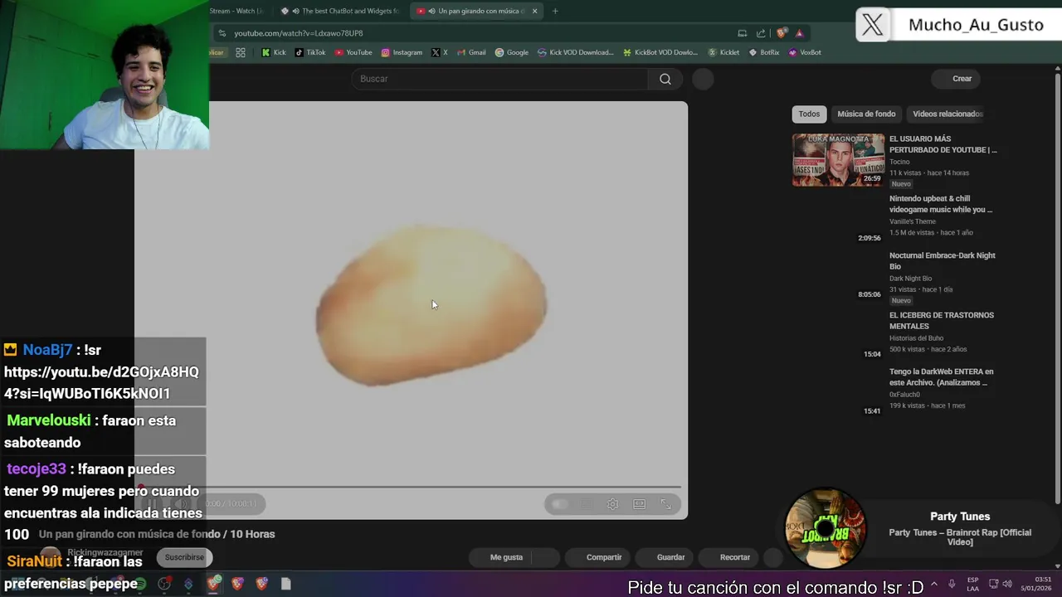Switch to 'The best ChatBot and Widgets' tab
This screenshot has width=1062, height=597.
(340, 11)
